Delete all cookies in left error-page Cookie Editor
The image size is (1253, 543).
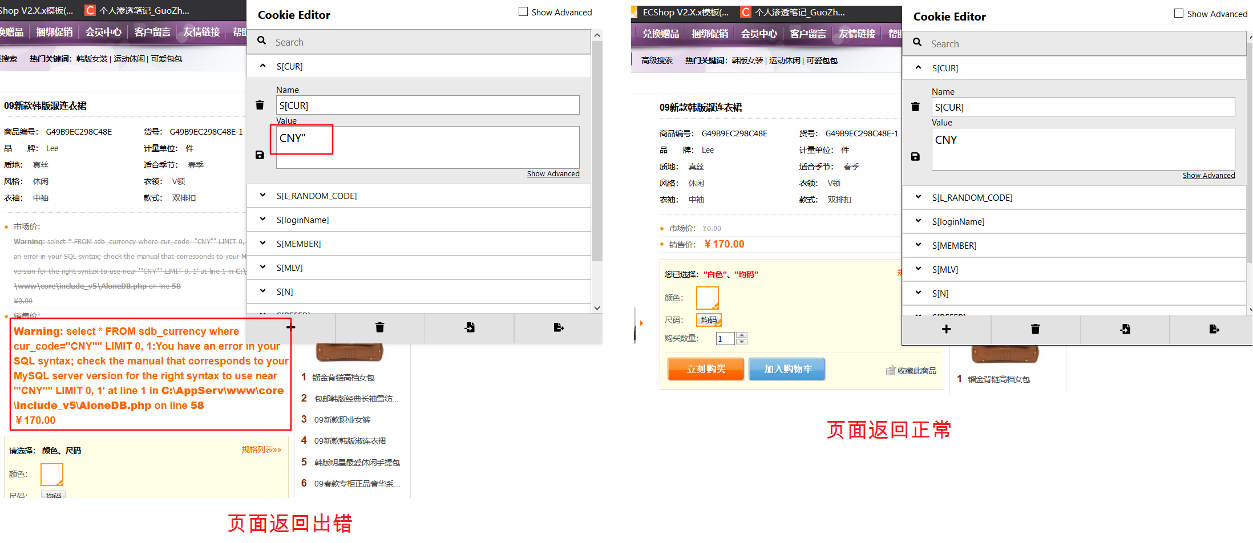[380, 327]
